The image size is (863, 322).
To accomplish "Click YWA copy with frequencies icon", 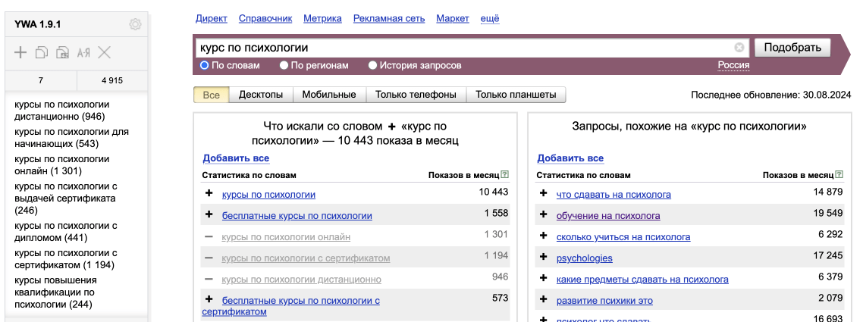I will click(63, 53).
